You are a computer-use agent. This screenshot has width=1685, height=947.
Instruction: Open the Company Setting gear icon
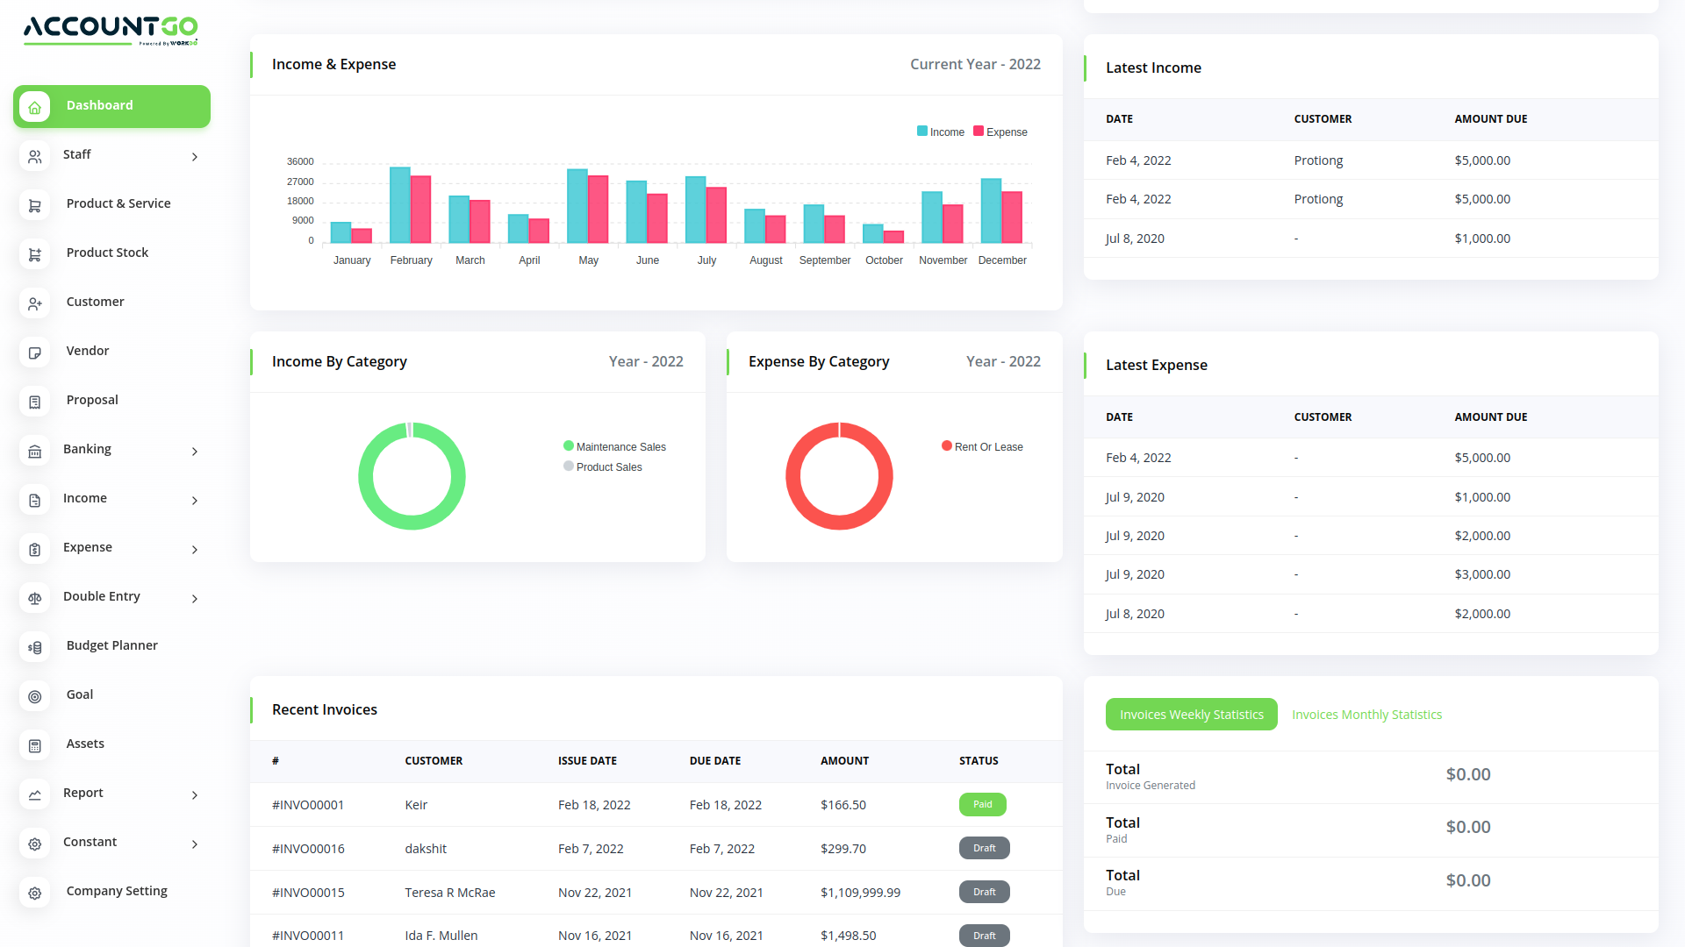[x=34, y=893]
